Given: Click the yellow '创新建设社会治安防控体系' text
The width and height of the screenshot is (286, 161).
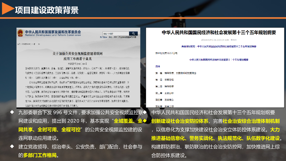Looking at the screenshot, I should click(x=180, y=121).
